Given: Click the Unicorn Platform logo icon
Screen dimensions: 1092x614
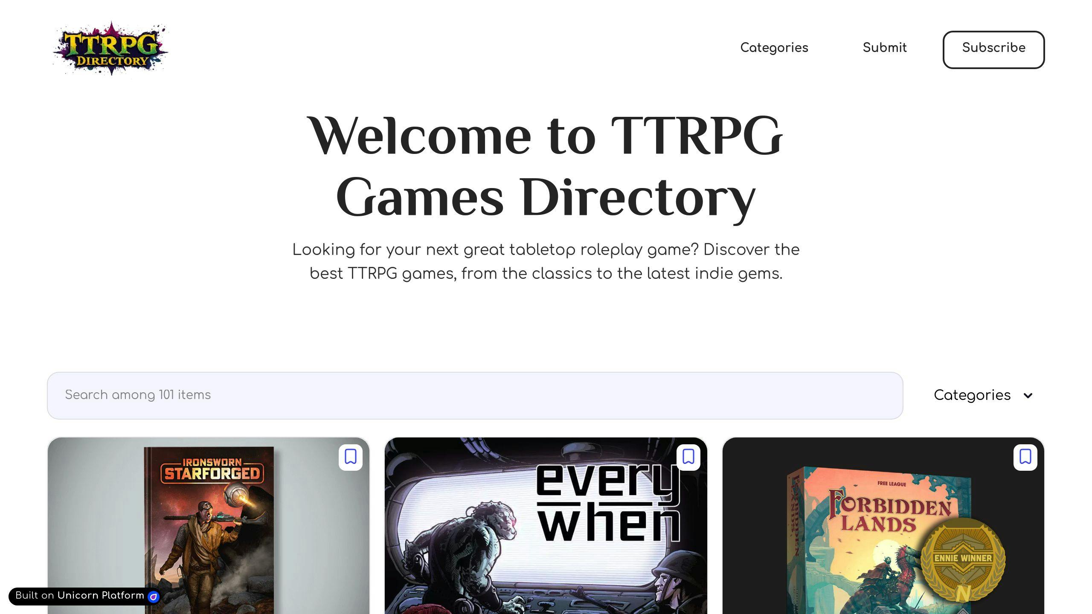Looking at the screenshot, I should click(153, 597).
